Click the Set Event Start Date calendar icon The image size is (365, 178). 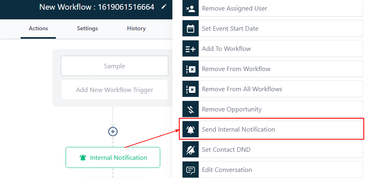click(190, 29)
